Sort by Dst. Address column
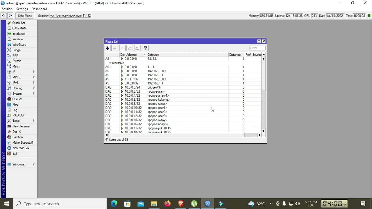Viewport: 372px width, 209px height. 133,55
